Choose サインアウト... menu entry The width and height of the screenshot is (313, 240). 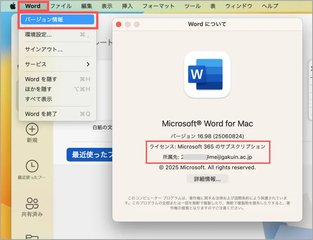[x=58, y=49]
